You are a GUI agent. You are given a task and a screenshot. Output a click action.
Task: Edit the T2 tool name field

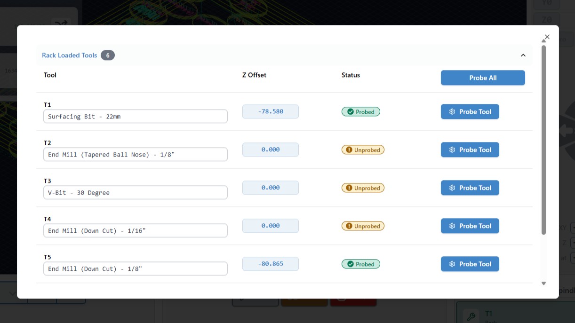(135, 155)
